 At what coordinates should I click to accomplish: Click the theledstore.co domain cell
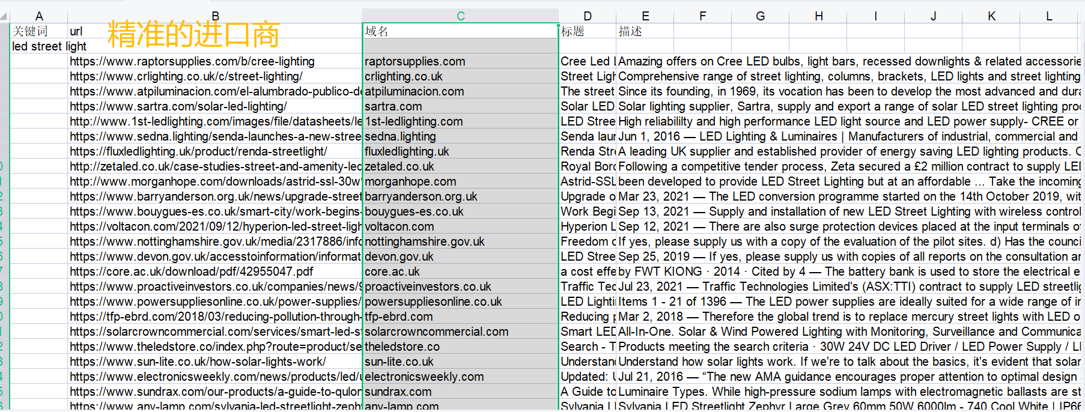461,347
